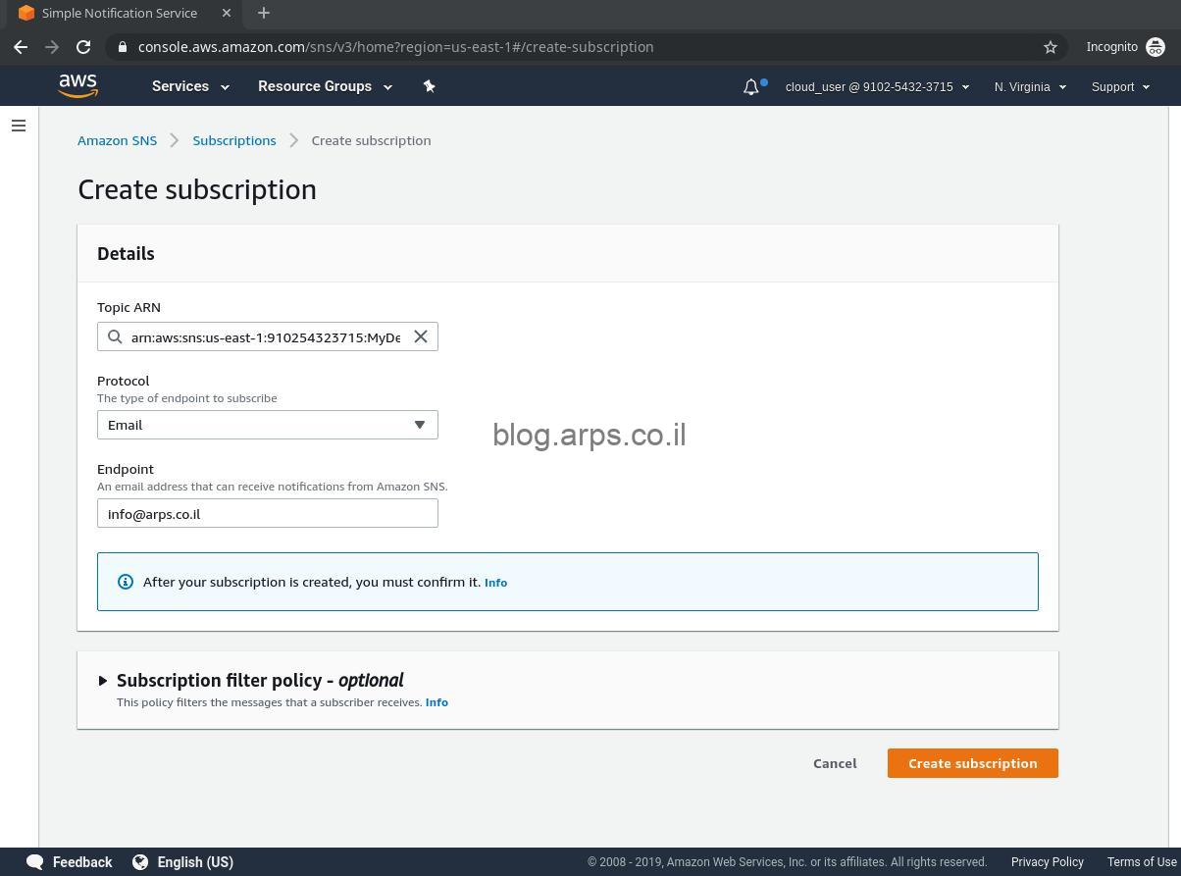The height and width of the screenshot is (876, 1181).
Task: Click the Feedback speech bubble icon
Action: (34, 862)
